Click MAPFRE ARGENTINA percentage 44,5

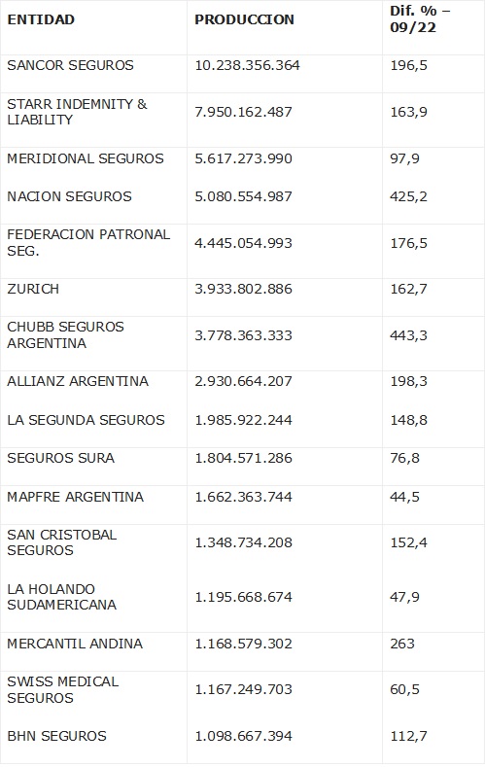(405, 497)
